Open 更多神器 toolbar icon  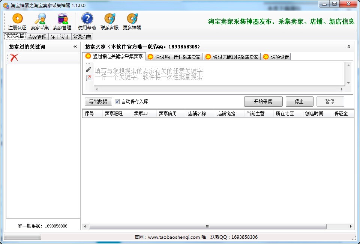click(132, 21)
